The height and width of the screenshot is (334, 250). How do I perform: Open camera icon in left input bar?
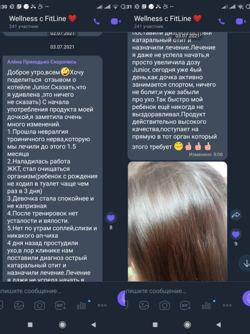pyautogui.click(x=40, y=305)
